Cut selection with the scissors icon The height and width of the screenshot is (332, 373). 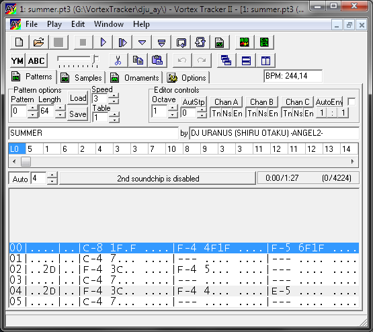point(118,60)
